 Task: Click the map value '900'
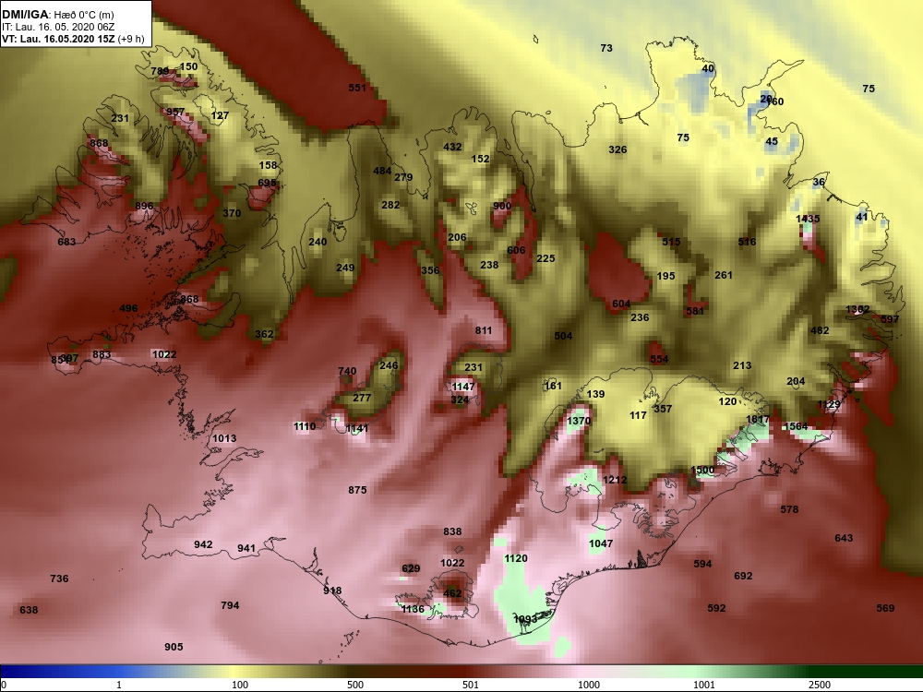(502, 206)
